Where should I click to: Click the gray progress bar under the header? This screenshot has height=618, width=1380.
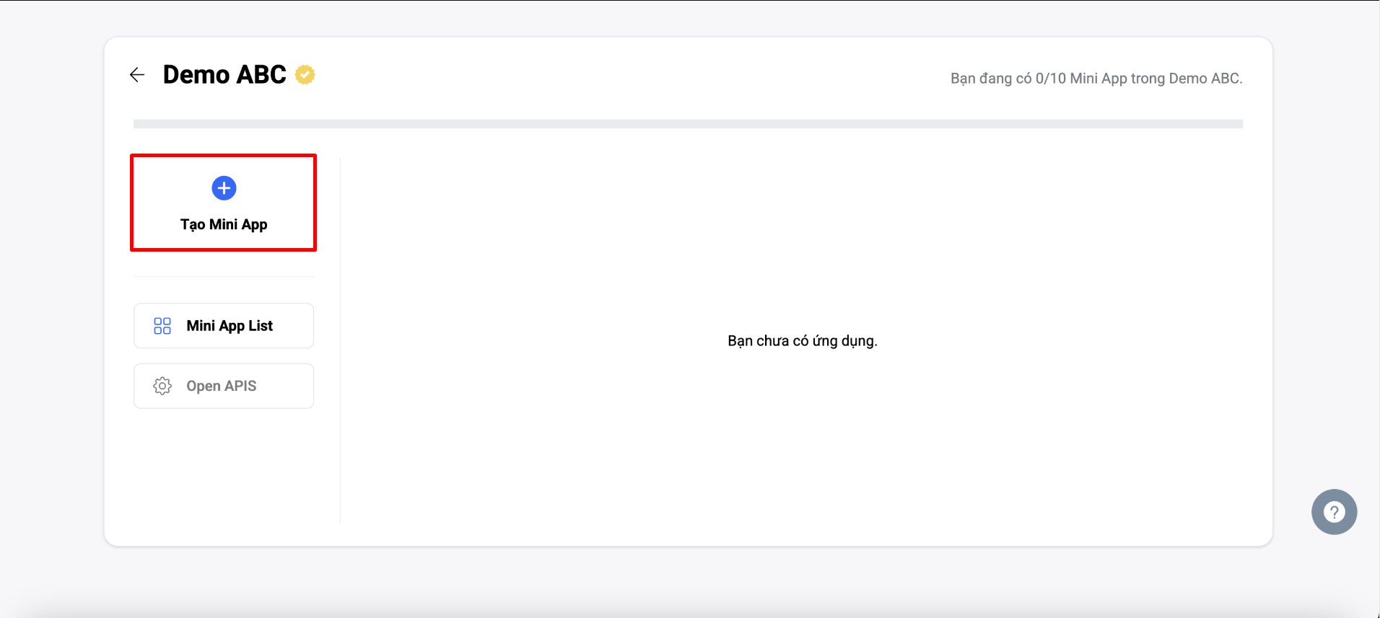(x=688, y=124)
